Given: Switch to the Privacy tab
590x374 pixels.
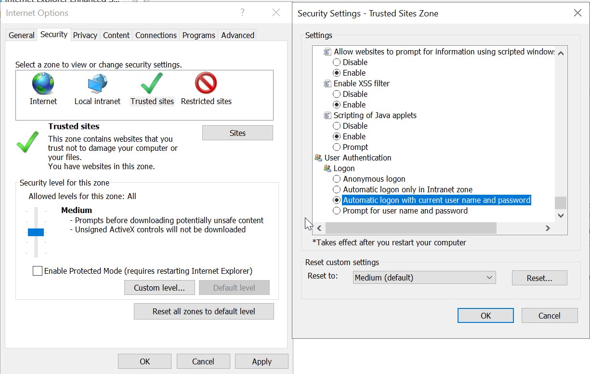Looking at the screenshot, I should click(x=85, y=35).
